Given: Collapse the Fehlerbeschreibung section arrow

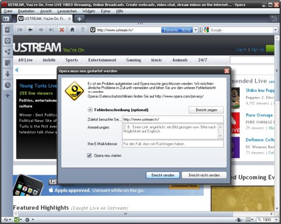Looking at the screenshot, I should (x=90, y=110).
